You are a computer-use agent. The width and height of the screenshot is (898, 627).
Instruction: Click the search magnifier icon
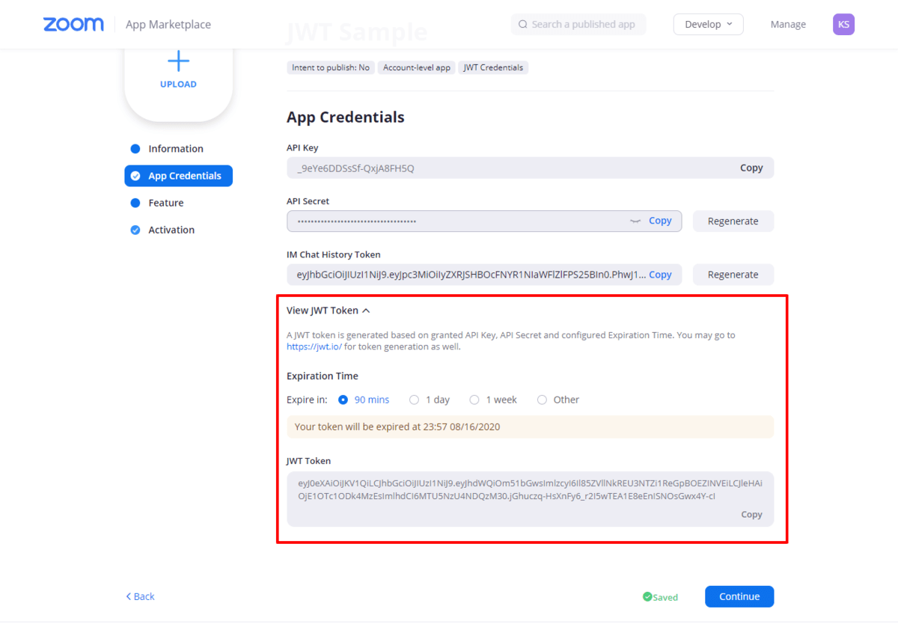pos(522,25)
